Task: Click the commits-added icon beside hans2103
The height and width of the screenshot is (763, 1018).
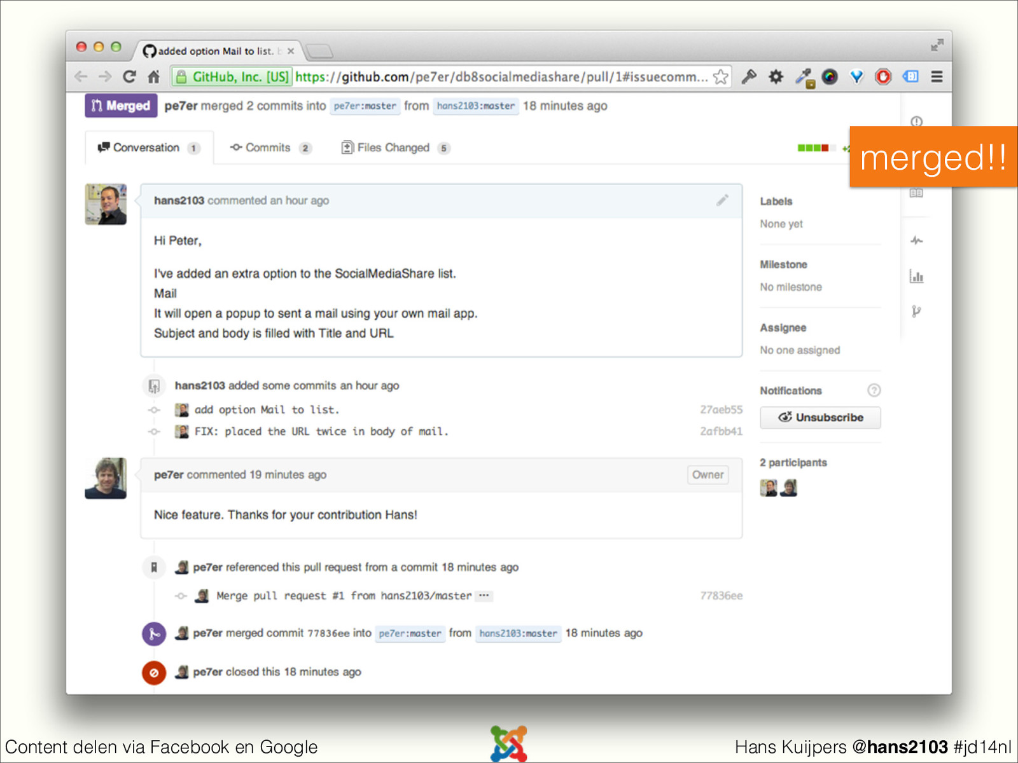Action: coord(154,386)
